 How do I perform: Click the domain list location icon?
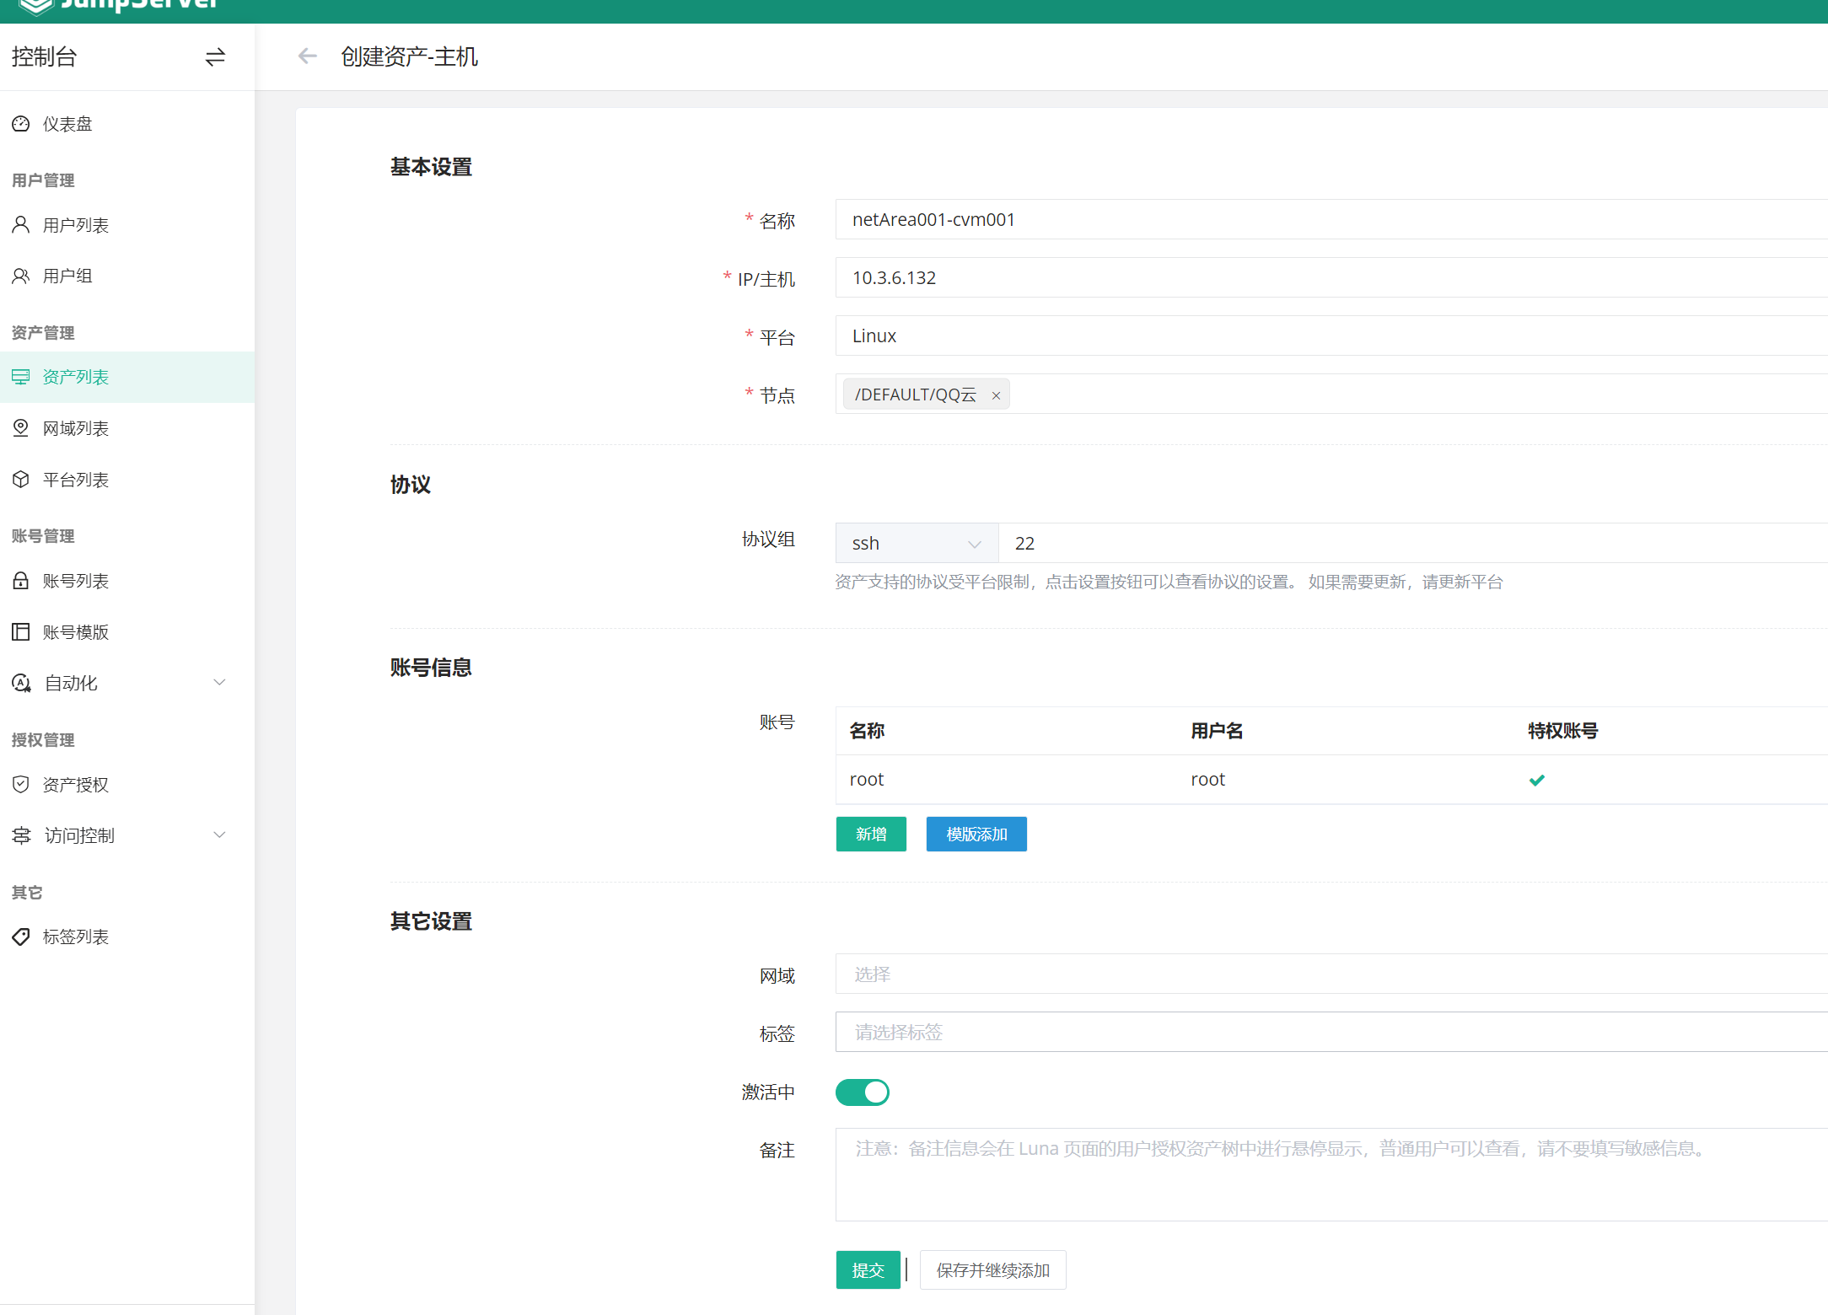coord(21,428)
